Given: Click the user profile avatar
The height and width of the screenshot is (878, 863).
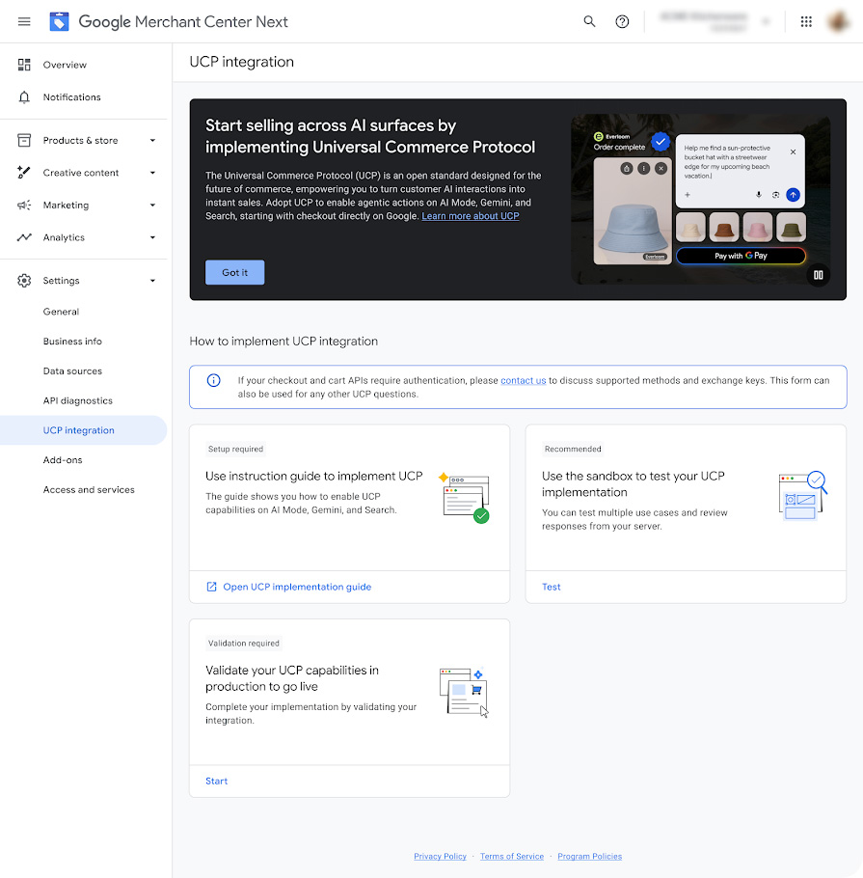Looking at the screenshot, I should pyautogui.click(x=838, y=22).
